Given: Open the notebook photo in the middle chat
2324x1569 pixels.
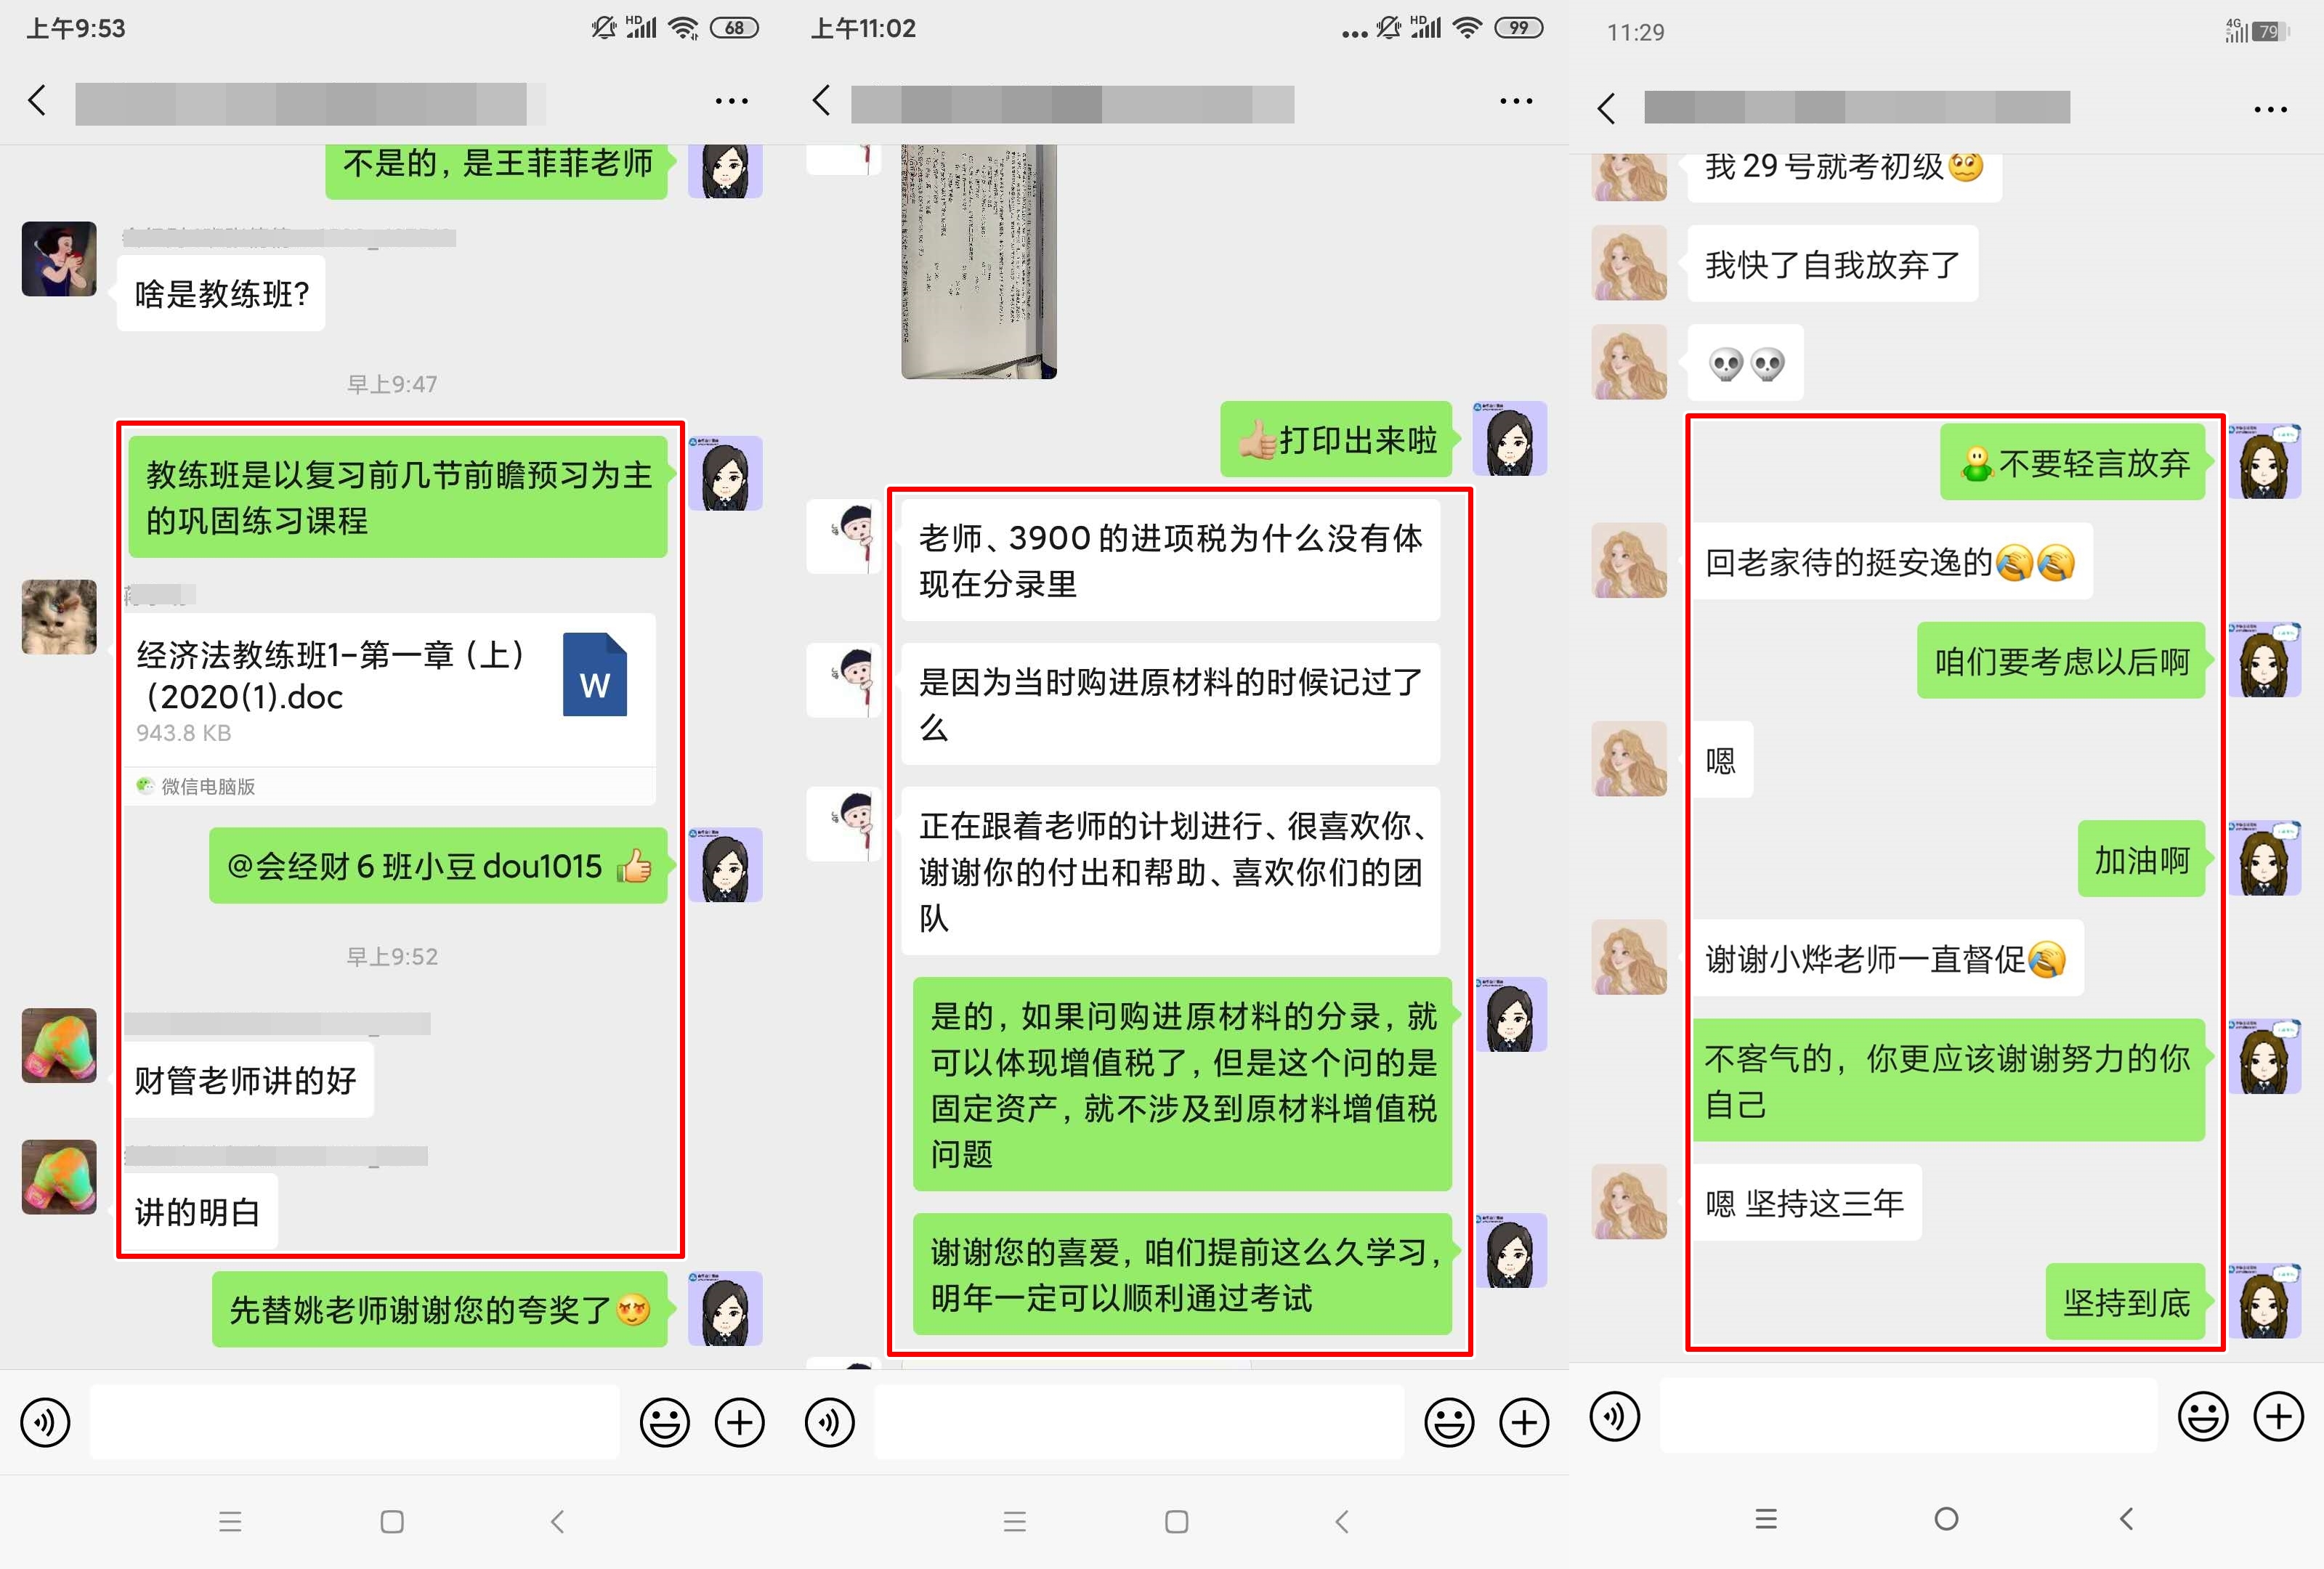Looking at the screenshot, I should point(980,260).
